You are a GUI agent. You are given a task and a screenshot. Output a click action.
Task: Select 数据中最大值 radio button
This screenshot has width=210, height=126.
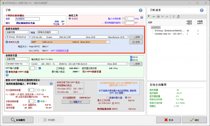click(107, 98)
